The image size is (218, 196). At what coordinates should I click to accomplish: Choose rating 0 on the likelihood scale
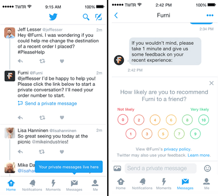123,120
